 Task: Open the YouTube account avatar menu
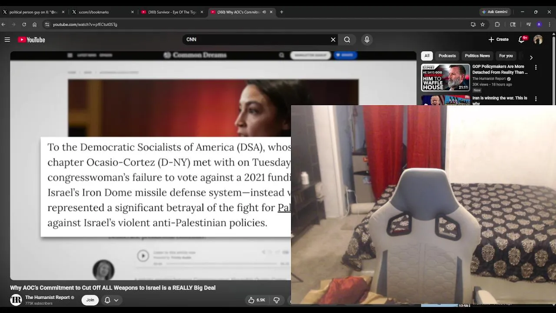pos(538,40)
